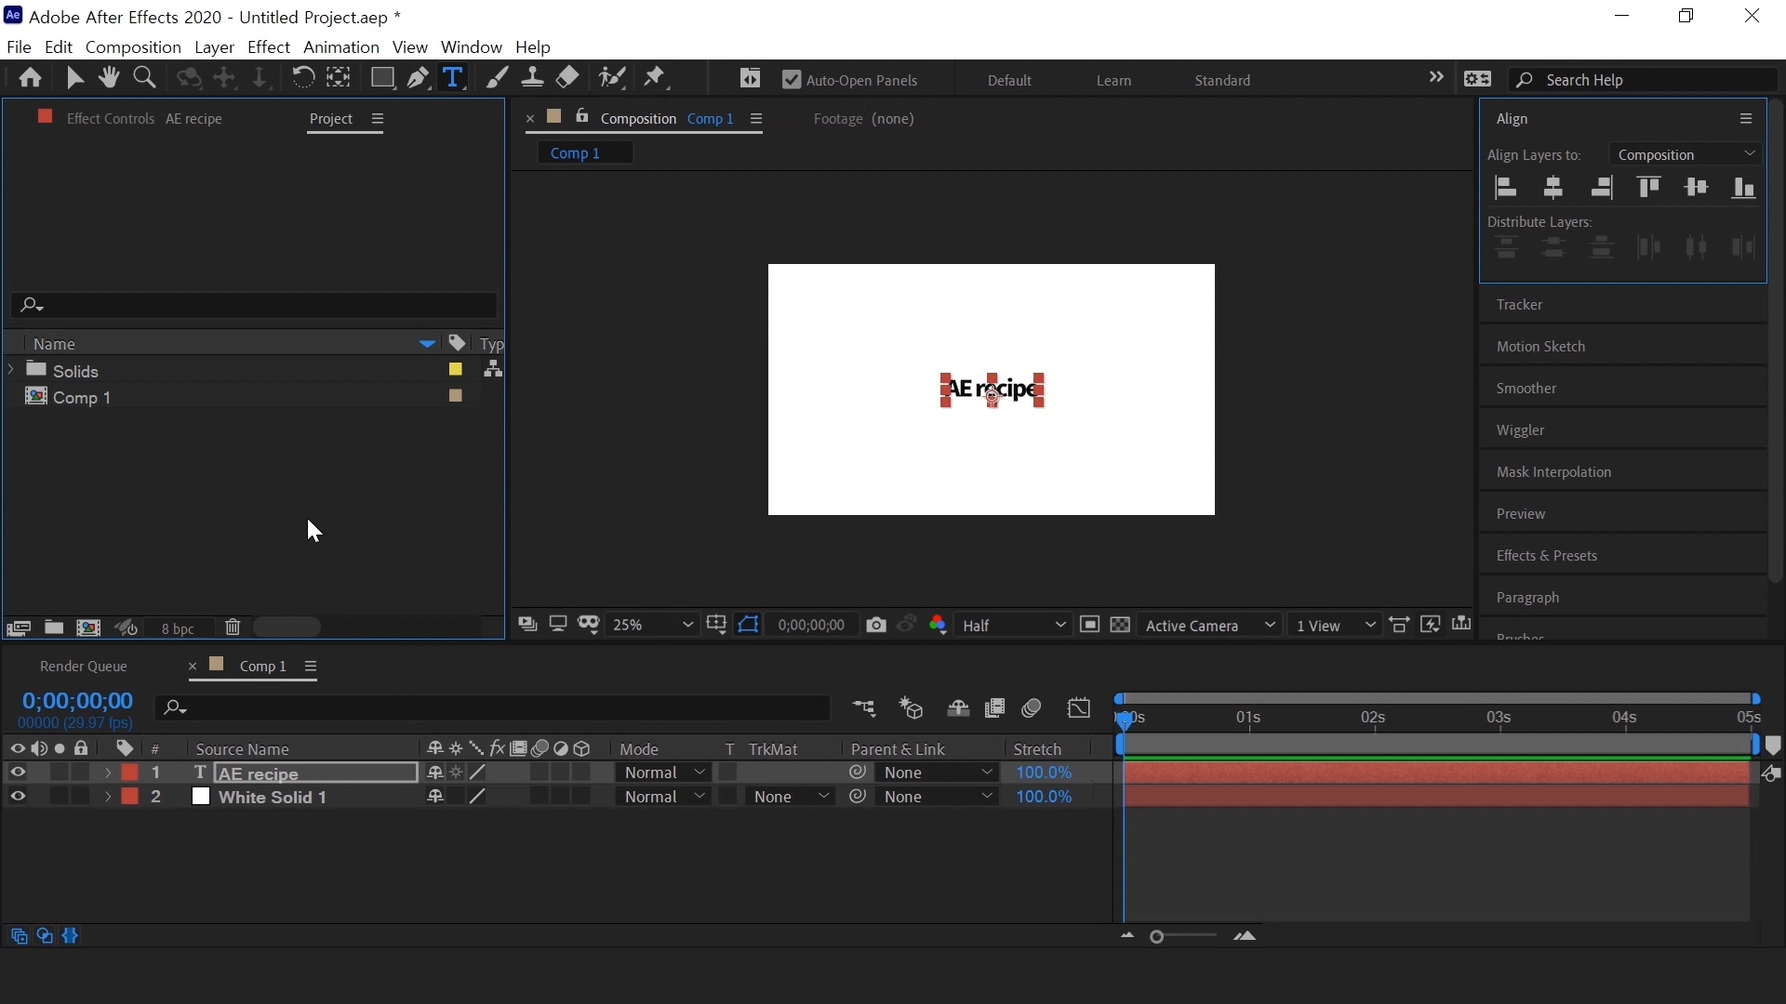
Task: Open the Effects & Presets panel
Action: coord(1546,556)
